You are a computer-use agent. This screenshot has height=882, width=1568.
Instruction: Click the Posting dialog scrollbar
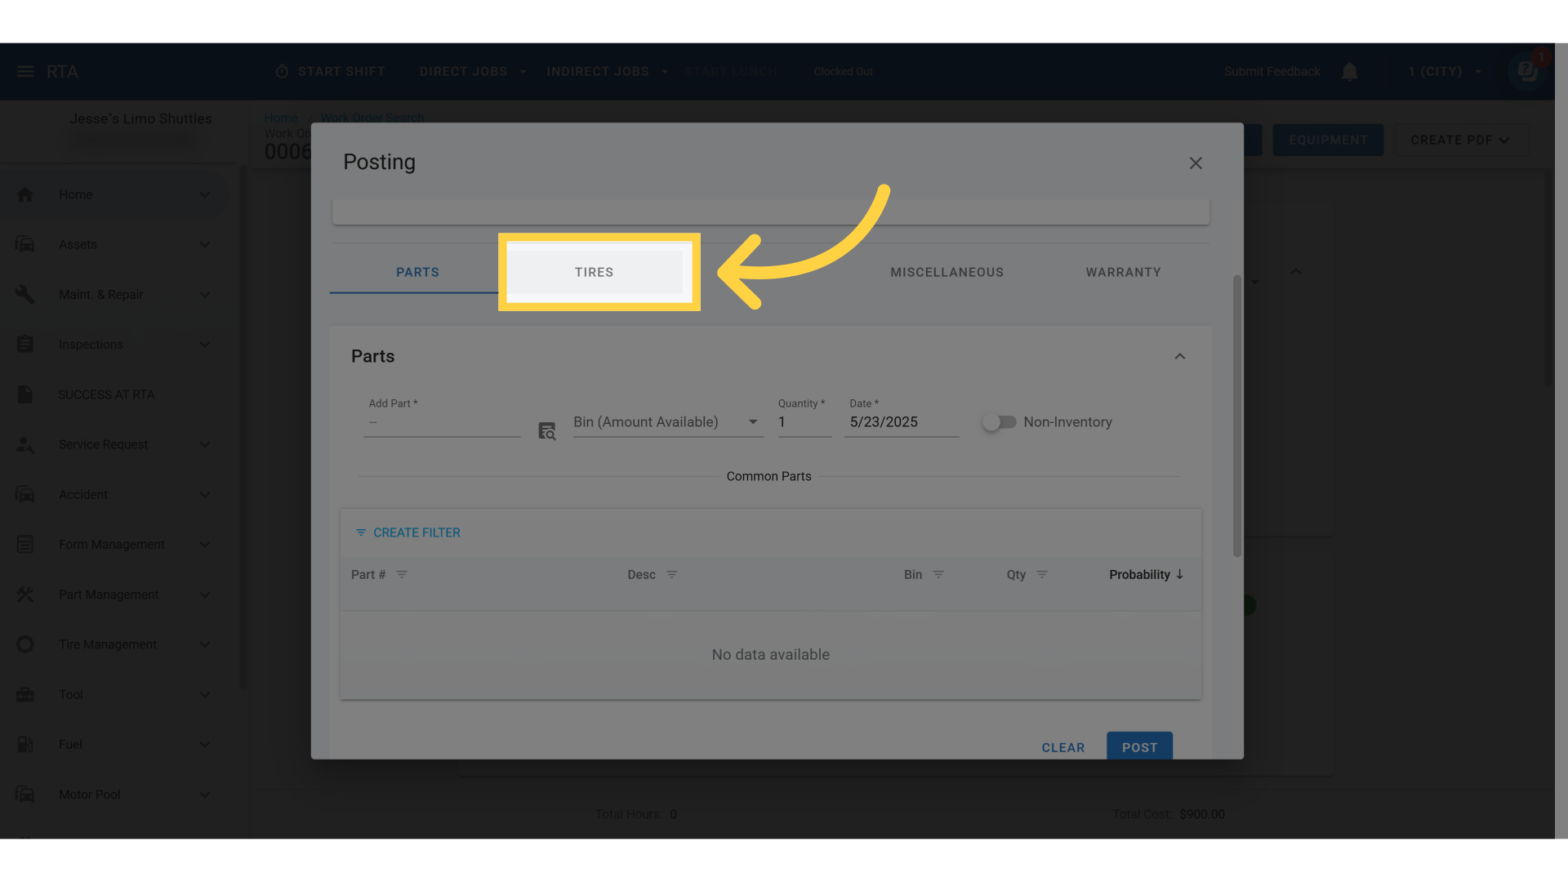pyautogui.click(x=1236, y=416)
